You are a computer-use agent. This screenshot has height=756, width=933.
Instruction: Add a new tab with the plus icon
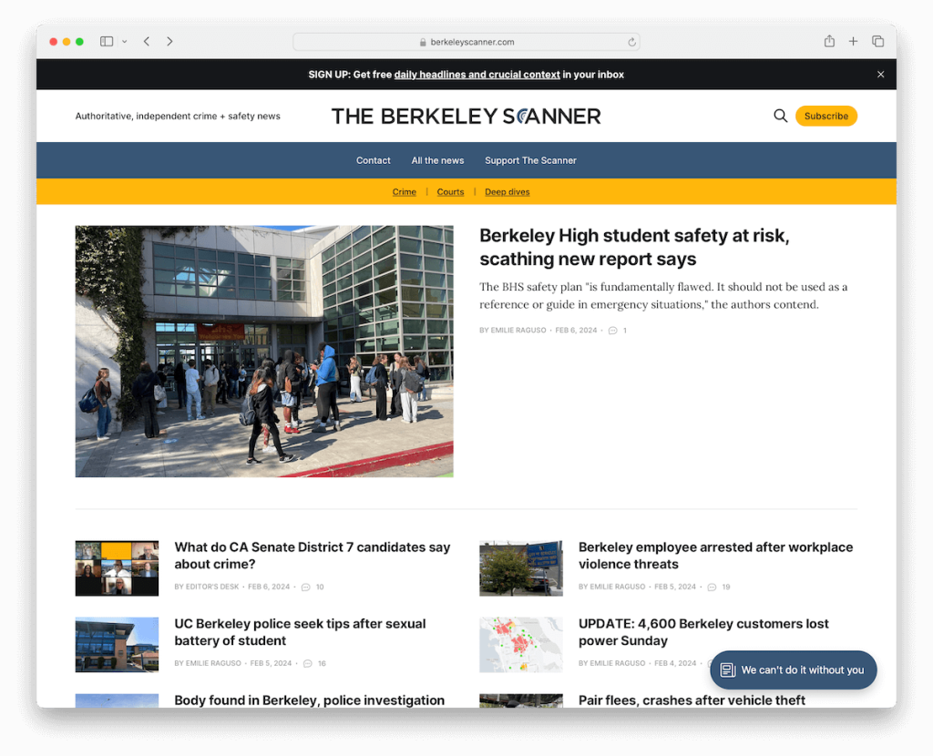[x=853, y=41]
